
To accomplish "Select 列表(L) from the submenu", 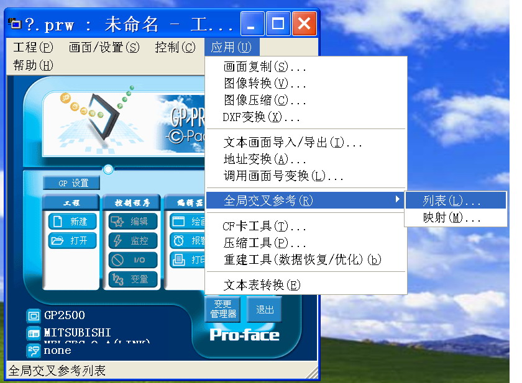I will 452,201.
